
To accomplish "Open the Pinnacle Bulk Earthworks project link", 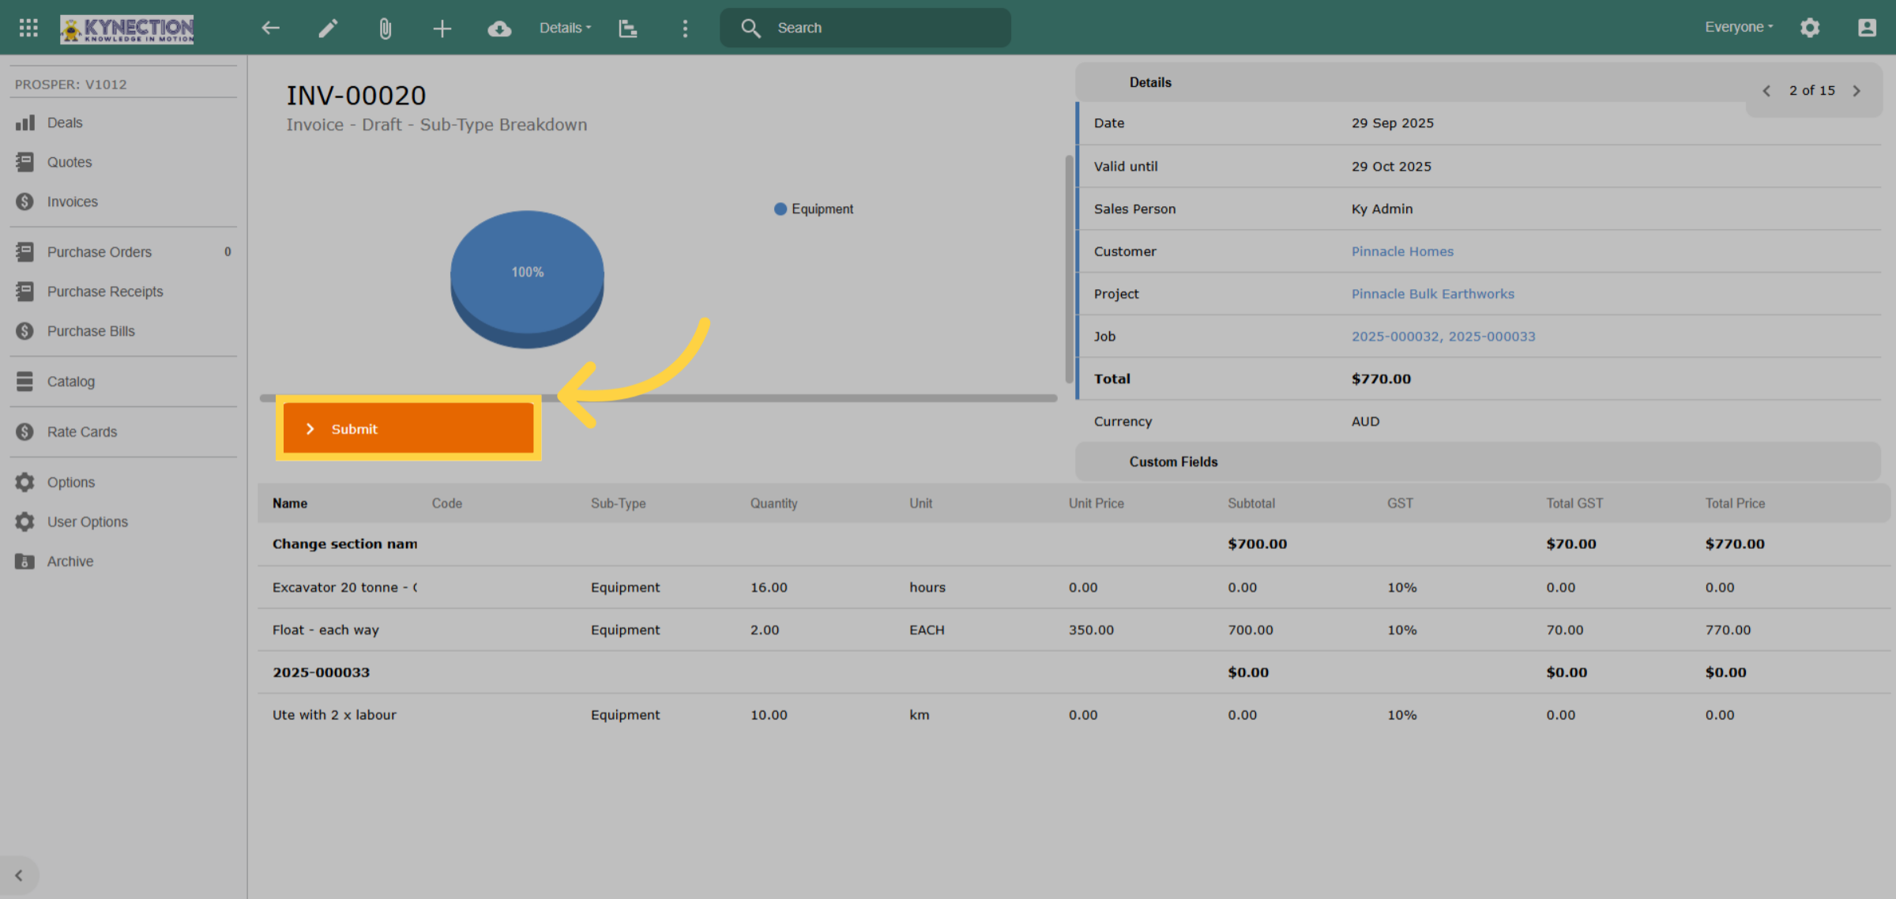I will coord(1432,294).
